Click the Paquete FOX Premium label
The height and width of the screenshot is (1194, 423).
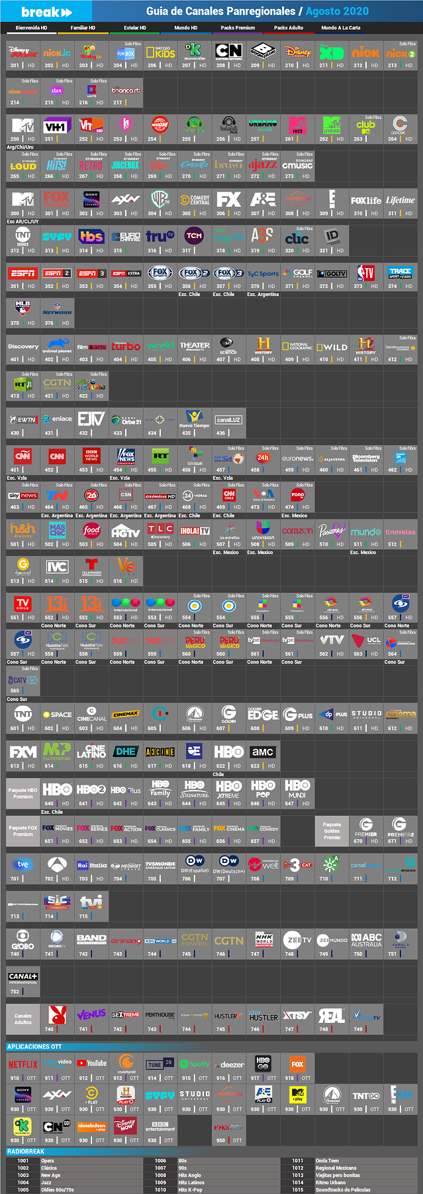pos(23,831)
